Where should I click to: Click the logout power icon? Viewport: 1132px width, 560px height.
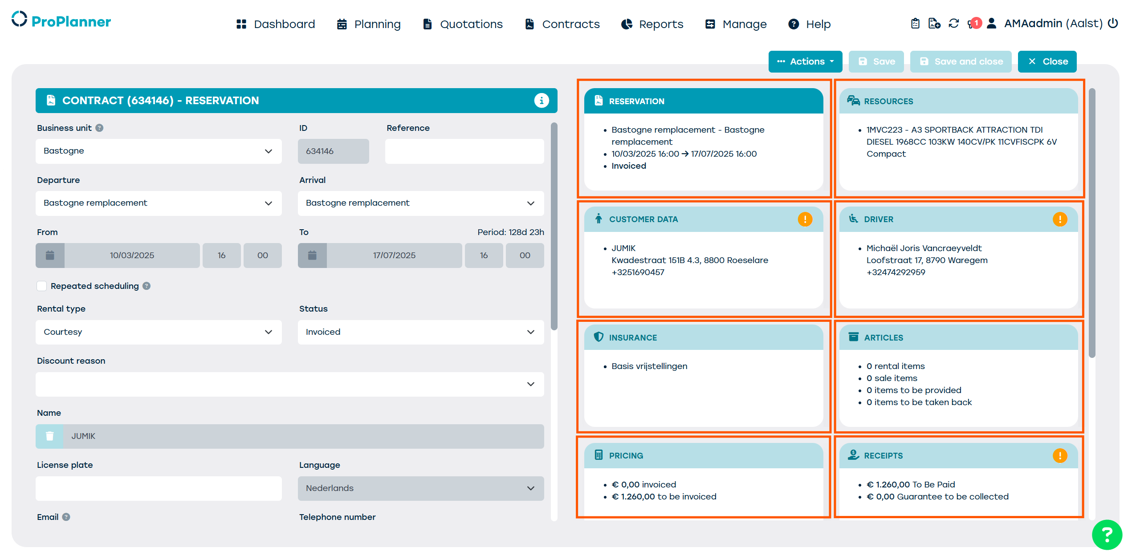(x=1113, y=23)
